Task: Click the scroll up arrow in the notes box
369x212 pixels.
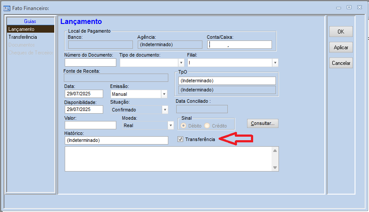Action: click(275, 151)
